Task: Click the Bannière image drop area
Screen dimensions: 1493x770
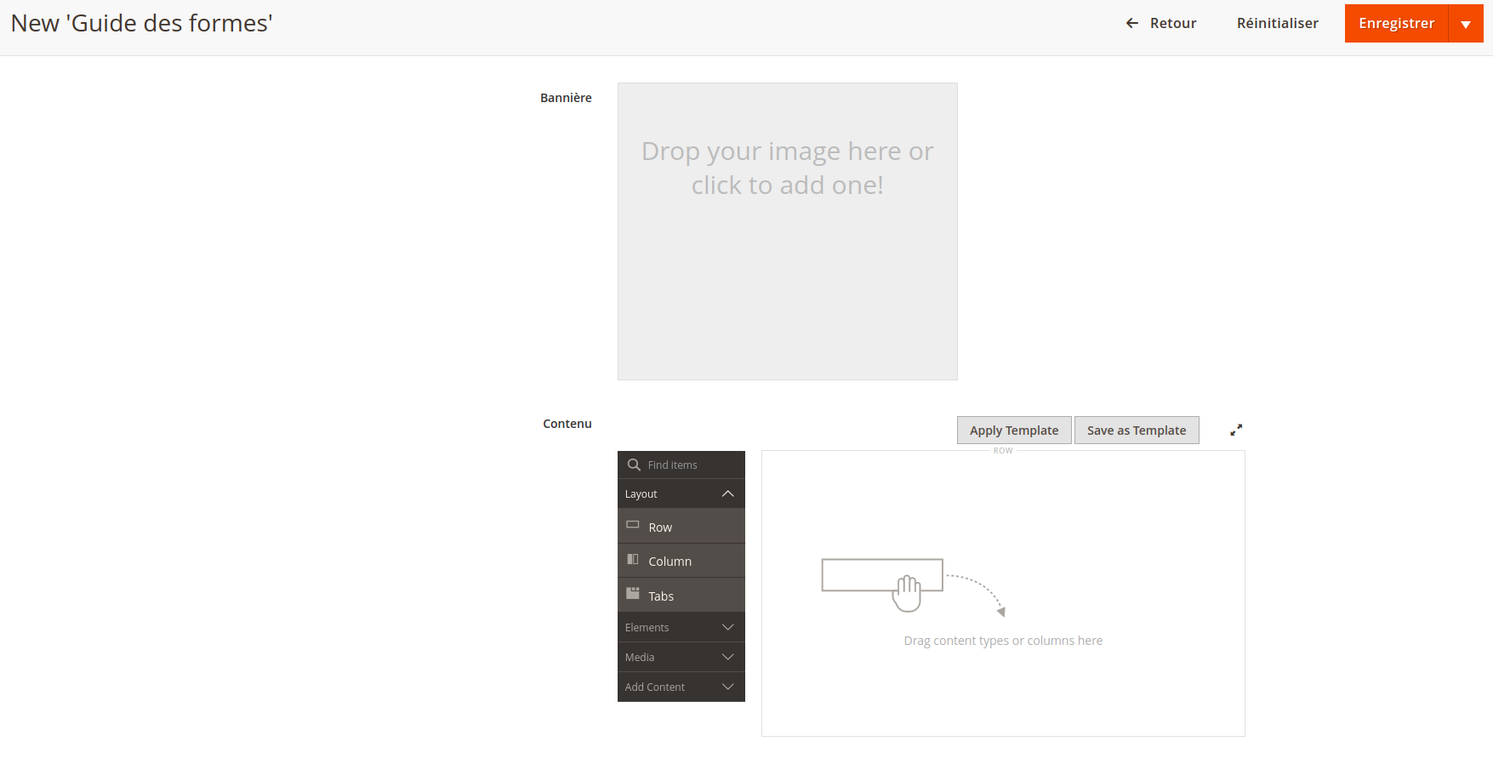Action: tap(787, 231)
